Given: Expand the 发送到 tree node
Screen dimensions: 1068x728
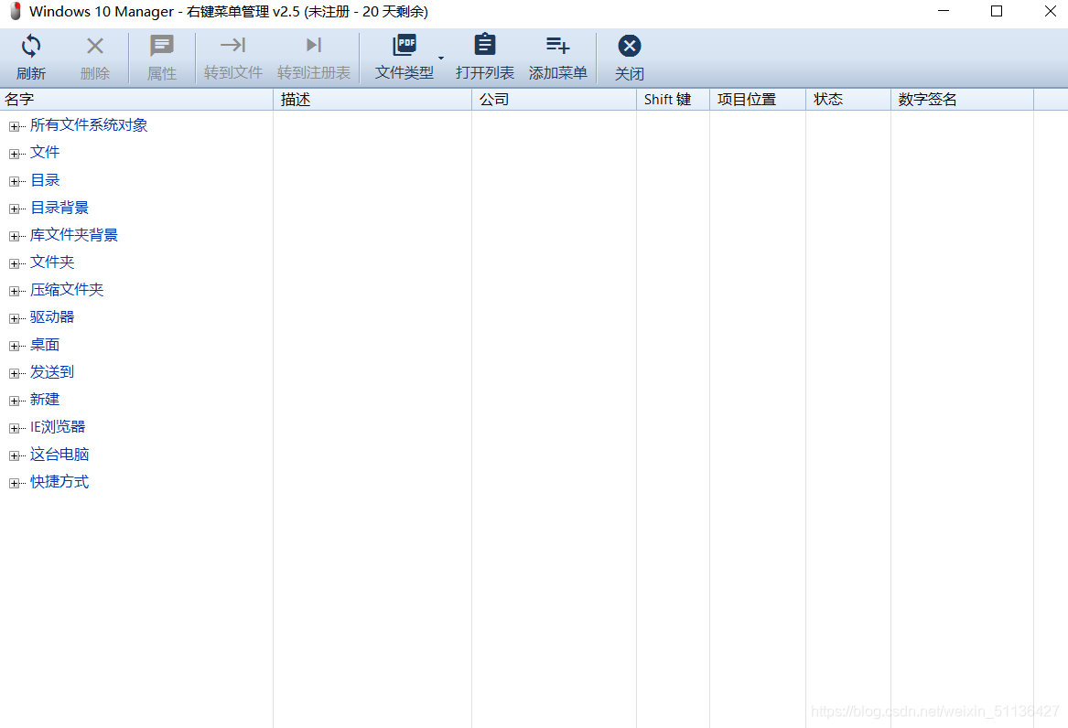Looking at the screenshot, I should coord(14,373).
